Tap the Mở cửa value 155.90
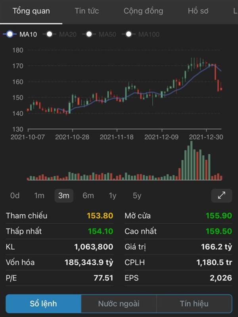238x317 pixels. click(x=219, y=216)
